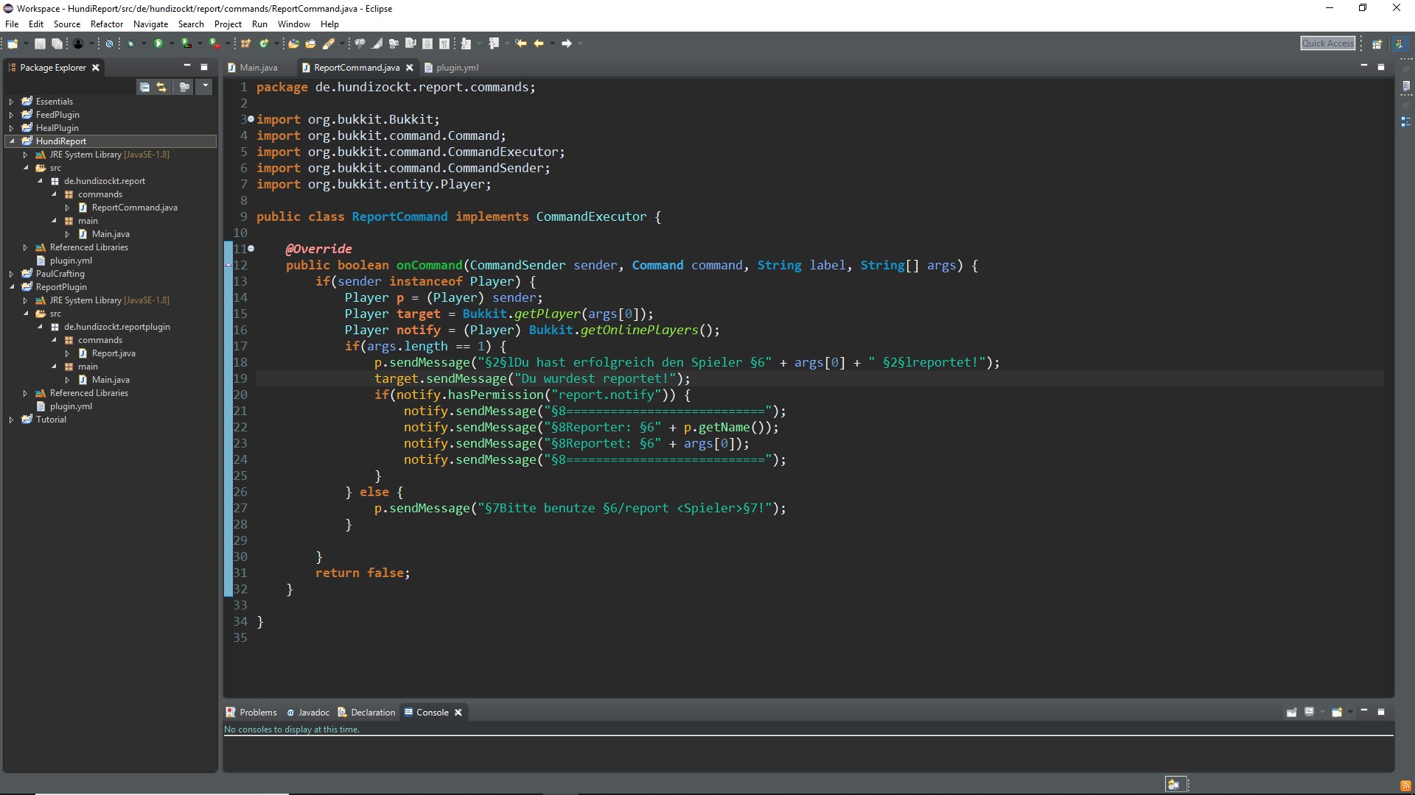Open the Source menu
The width and height of the screenshot is (1415, 795).
click(66, 24)
